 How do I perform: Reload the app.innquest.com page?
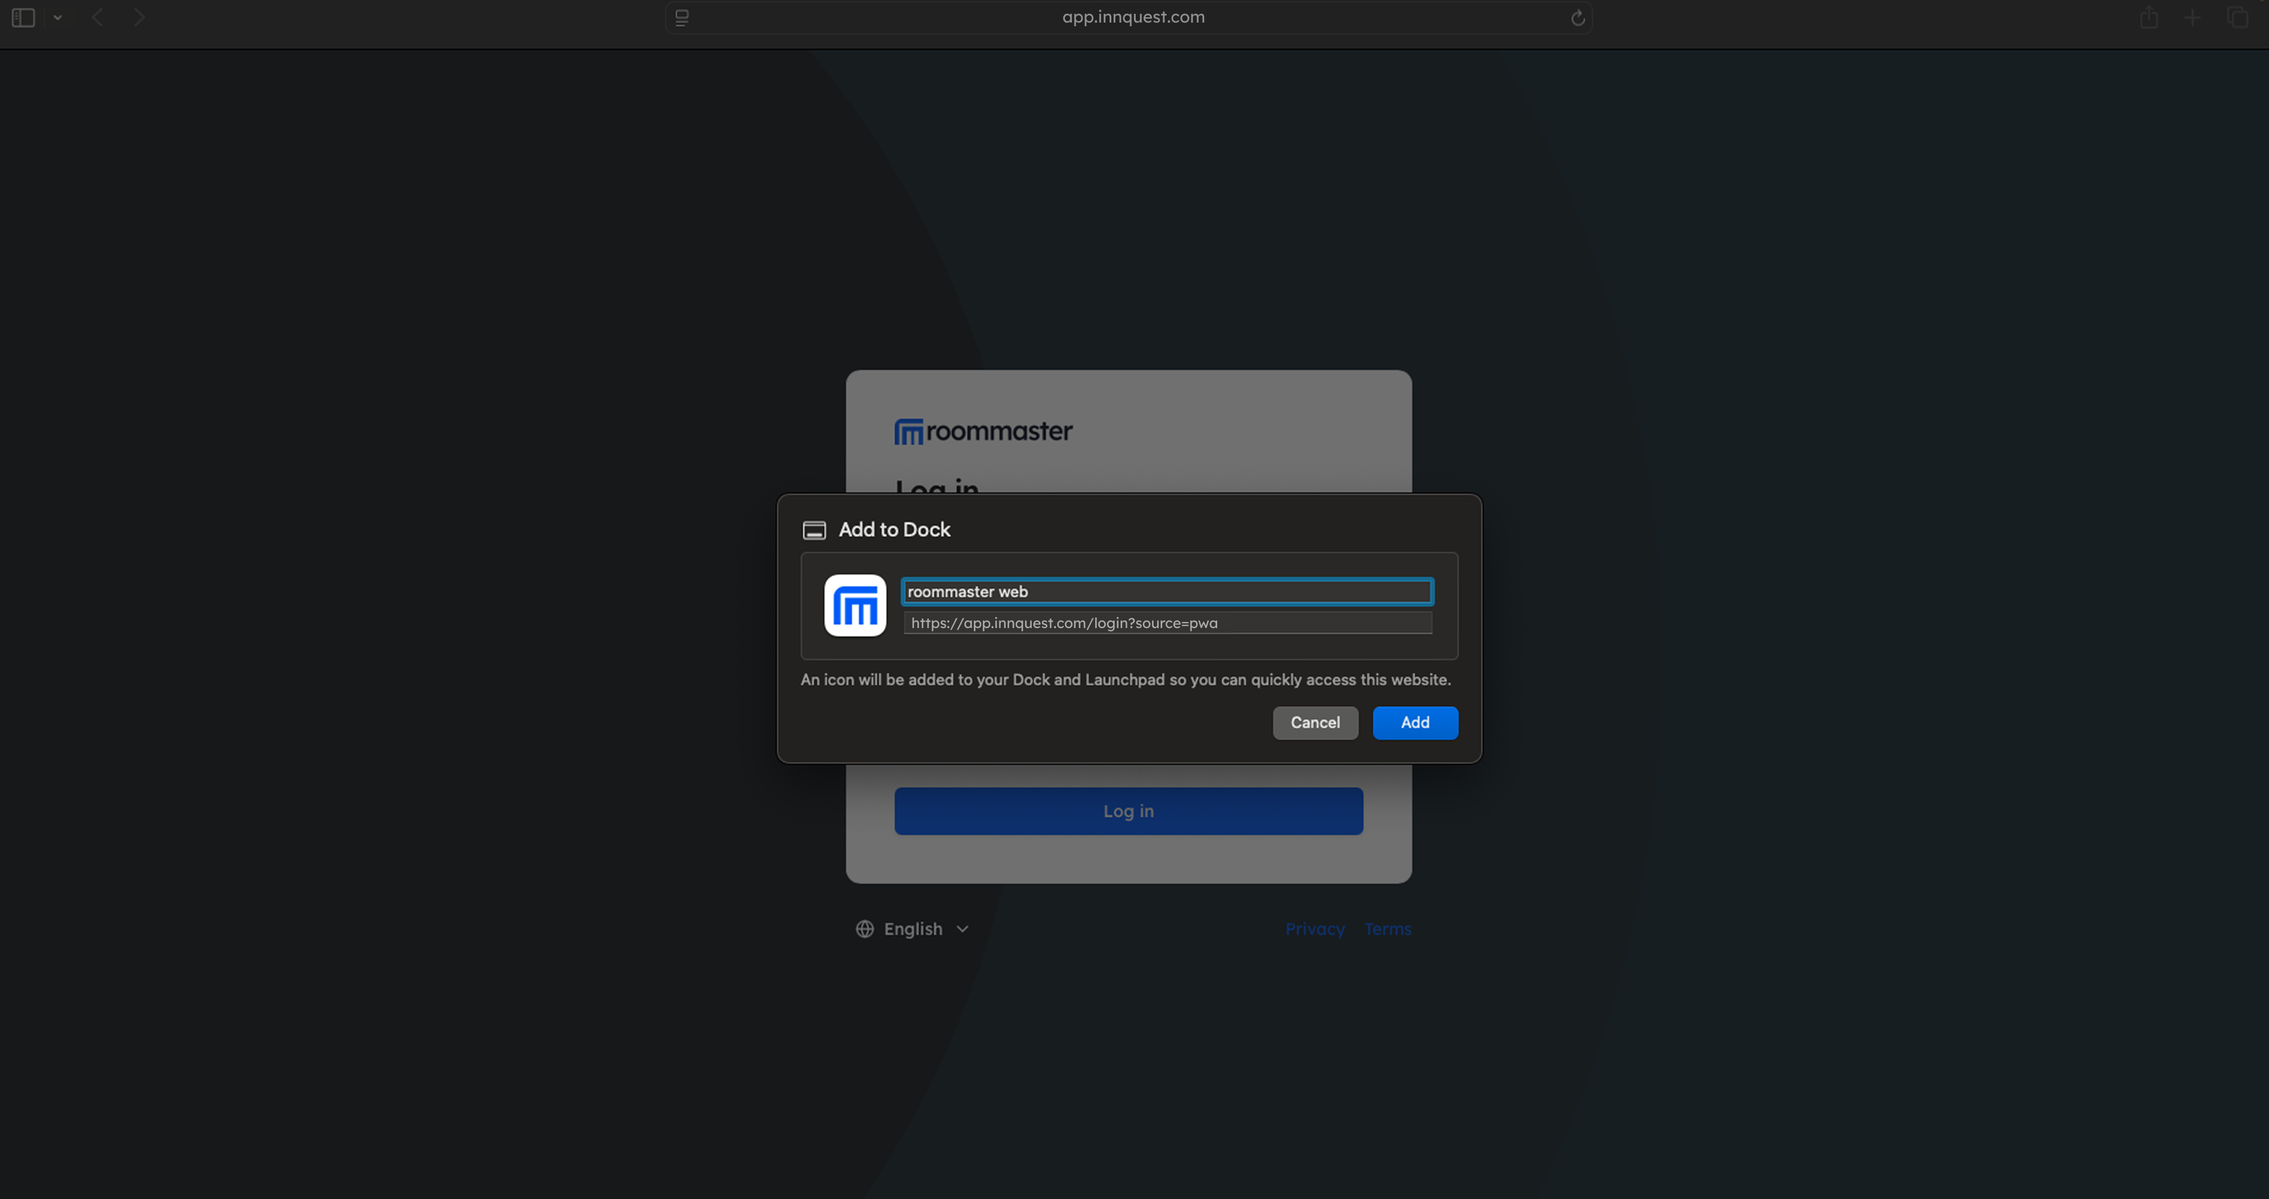point(1577,17)
